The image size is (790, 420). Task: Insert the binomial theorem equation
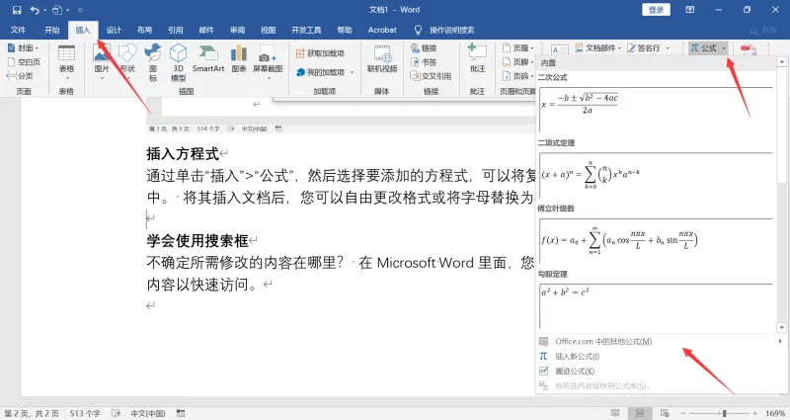coord(656,175)
